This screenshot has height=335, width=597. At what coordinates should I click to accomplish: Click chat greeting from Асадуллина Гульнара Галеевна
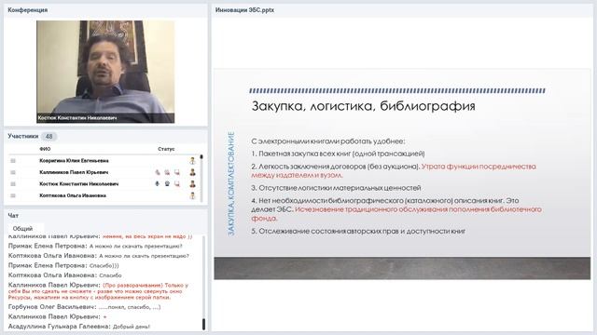pyautogui.click(x=78, y=327)
